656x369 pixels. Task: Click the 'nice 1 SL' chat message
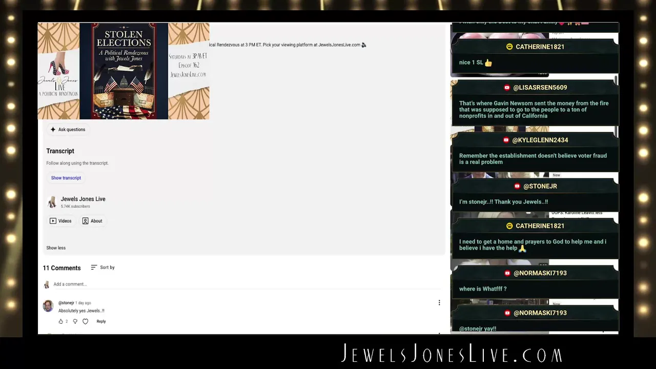click(x=475, y=63)
